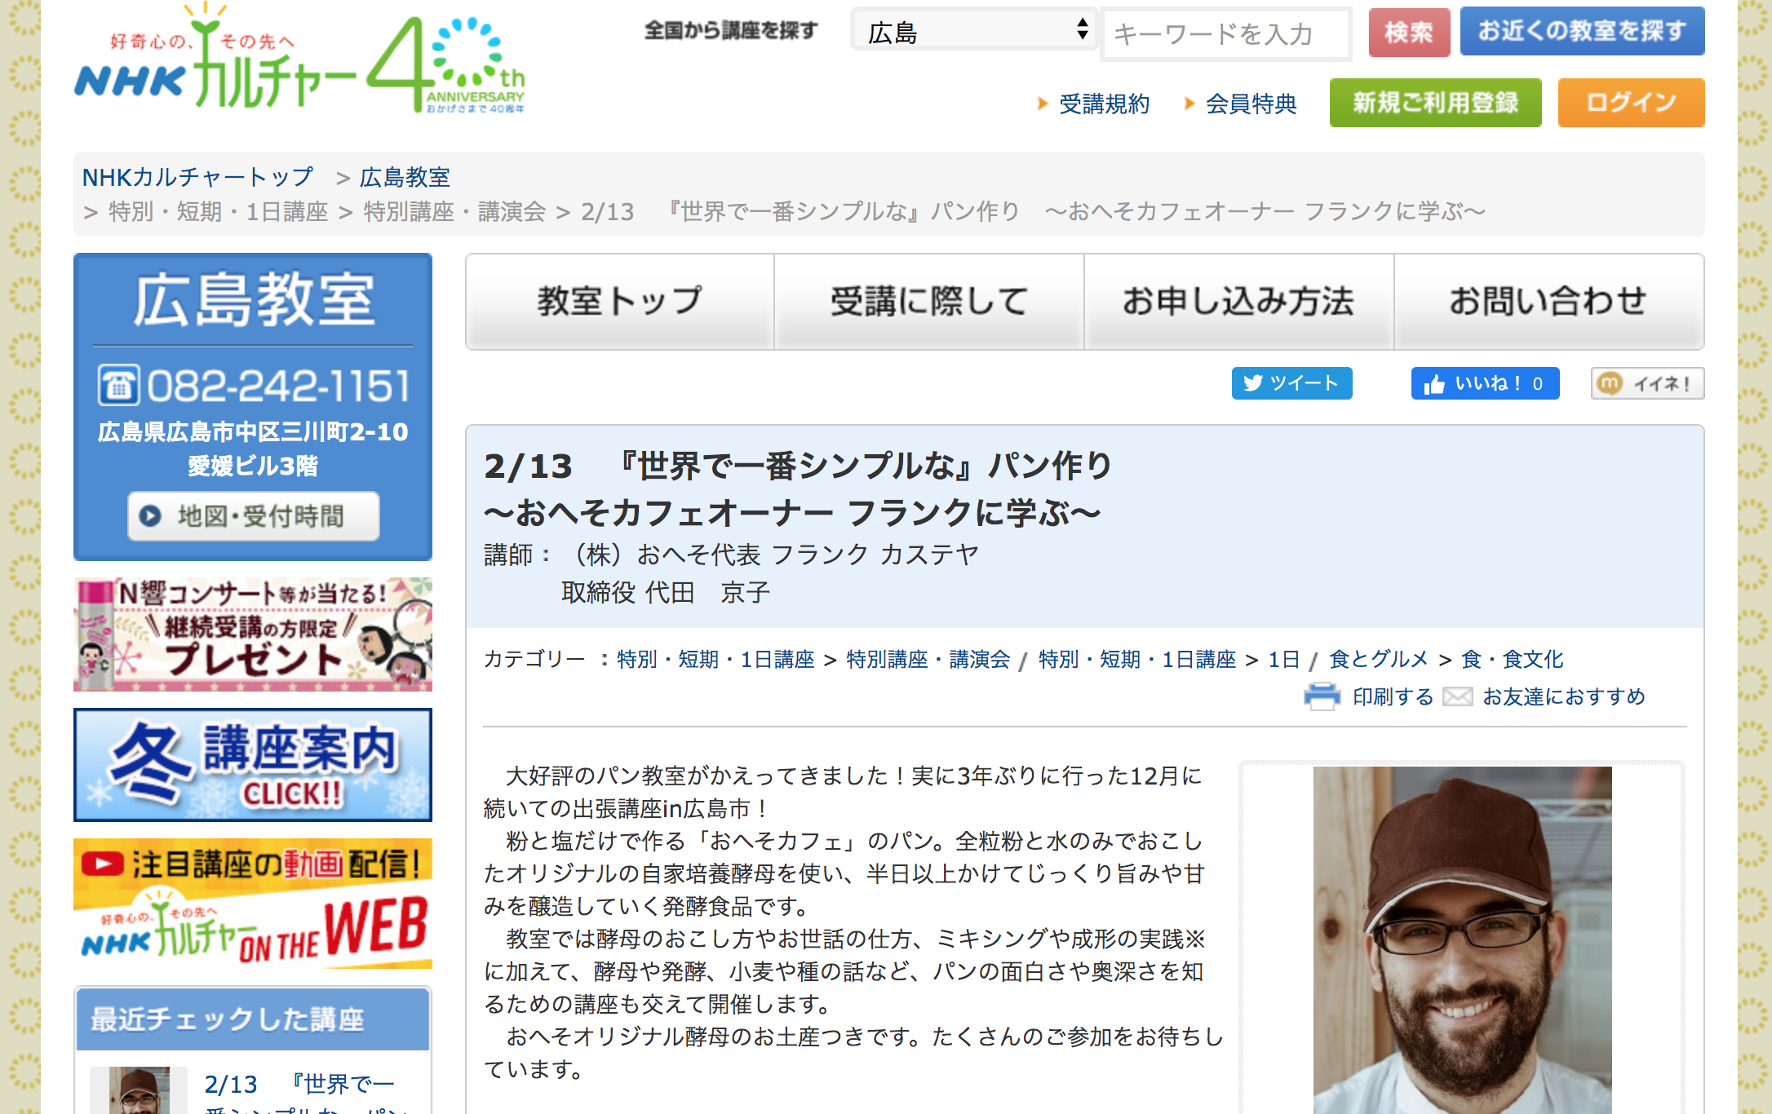Click the telephone icon beside 082-242-1151
The width and height of the screenshot is (1772, 1114).
pos(119,385)
